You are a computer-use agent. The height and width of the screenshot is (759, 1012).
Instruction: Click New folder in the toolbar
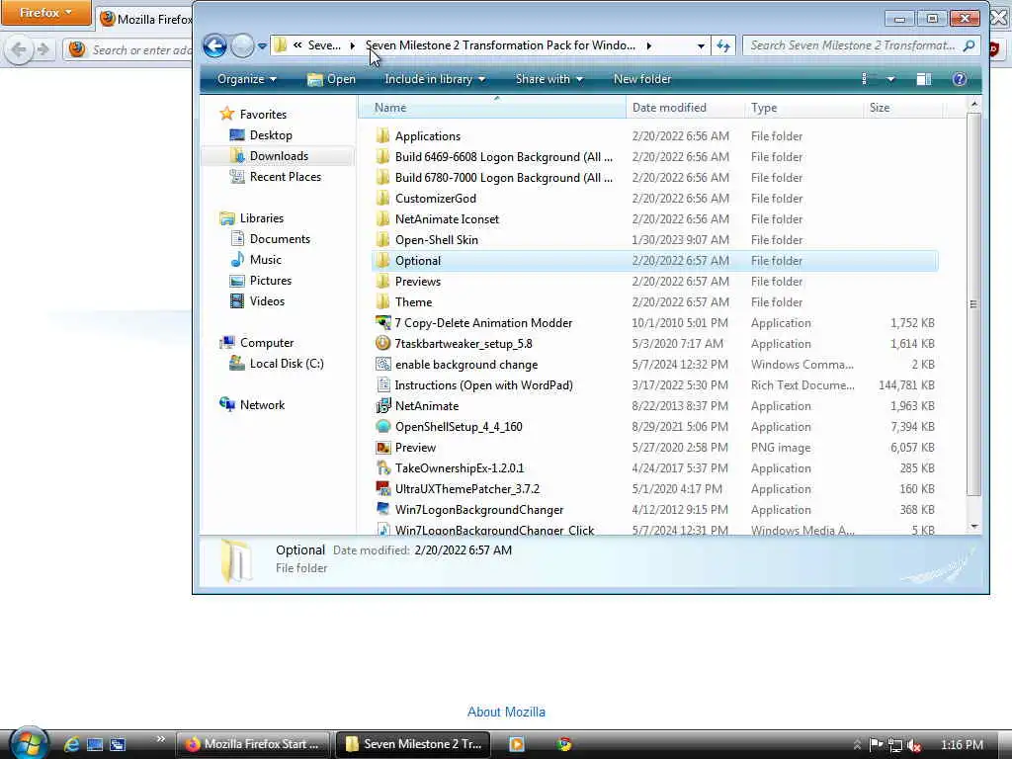tap(642, 79)
